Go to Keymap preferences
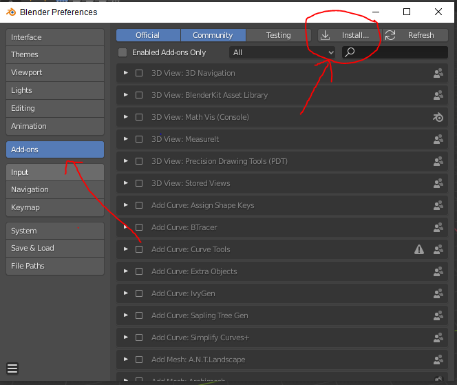The height and width of the screenshot is (385, 457). click(55, 208)
